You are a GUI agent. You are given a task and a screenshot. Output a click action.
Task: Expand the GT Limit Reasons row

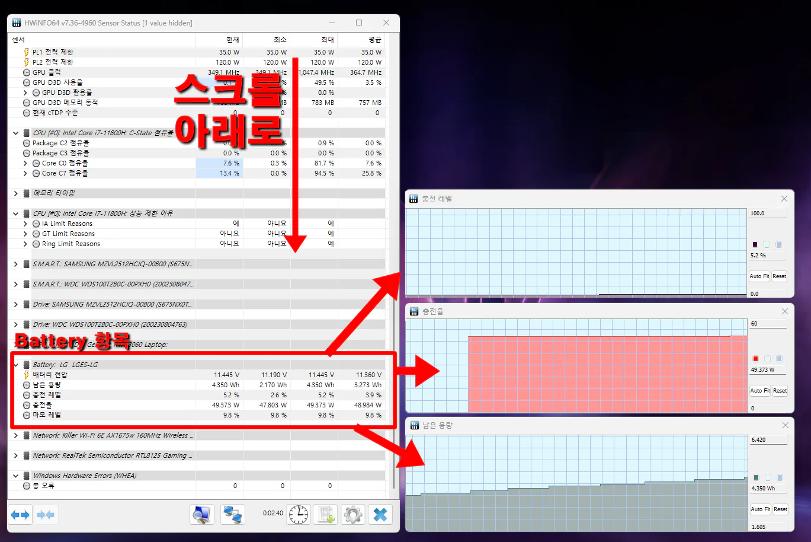(x=25, y=234)
